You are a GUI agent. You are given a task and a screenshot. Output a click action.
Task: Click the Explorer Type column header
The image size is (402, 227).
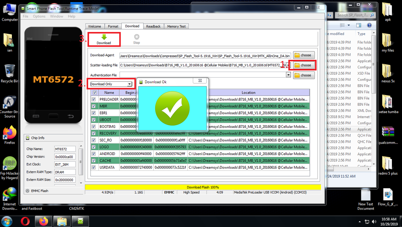click(364, 34)
